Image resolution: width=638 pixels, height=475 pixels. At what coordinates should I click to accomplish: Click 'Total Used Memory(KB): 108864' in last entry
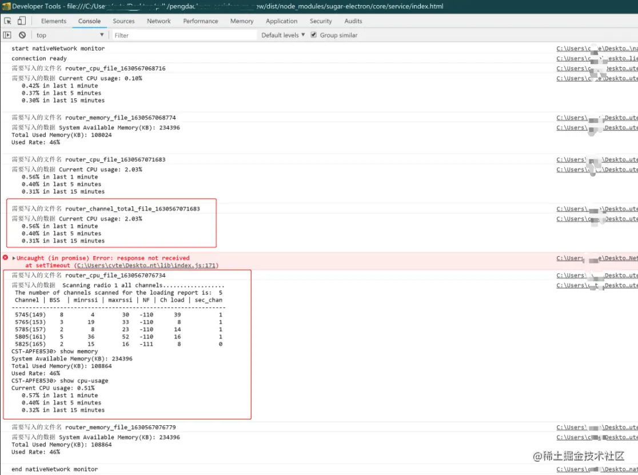click(x=61, y=445)
